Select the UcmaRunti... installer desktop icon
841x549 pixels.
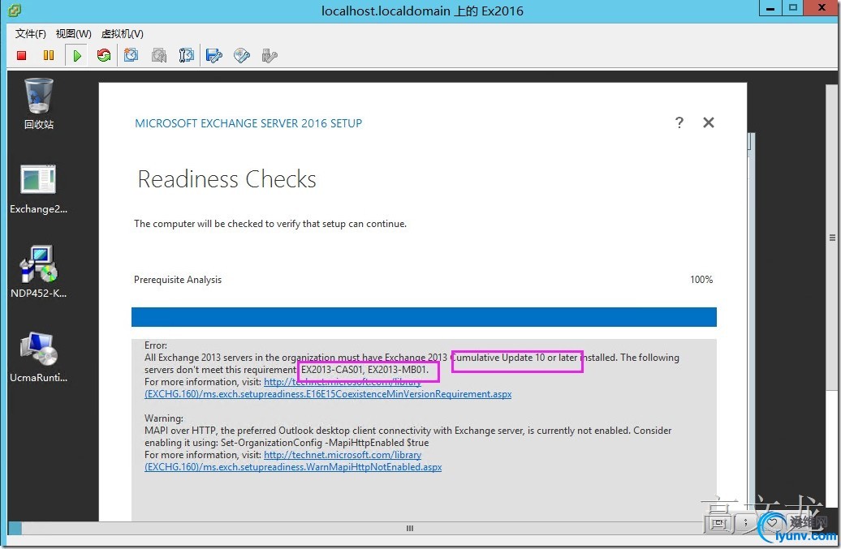coord(39,357)
